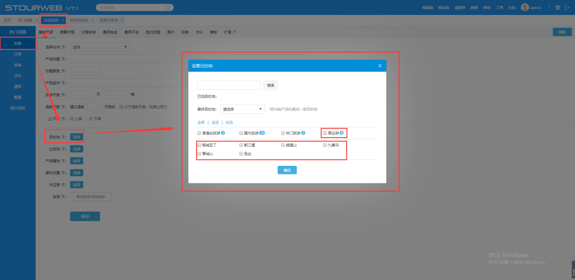The height and width of the screenshot is (280, 575).
Task: Check the 周边游 checkbox
Action: (x=324, y=133)
